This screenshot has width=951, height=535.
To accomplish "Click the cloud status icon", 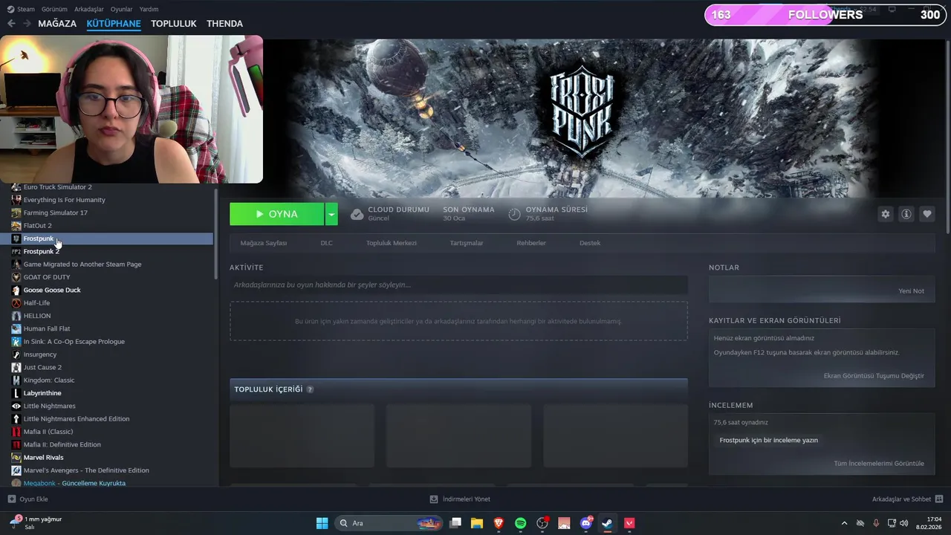I will tap(357, 214).
